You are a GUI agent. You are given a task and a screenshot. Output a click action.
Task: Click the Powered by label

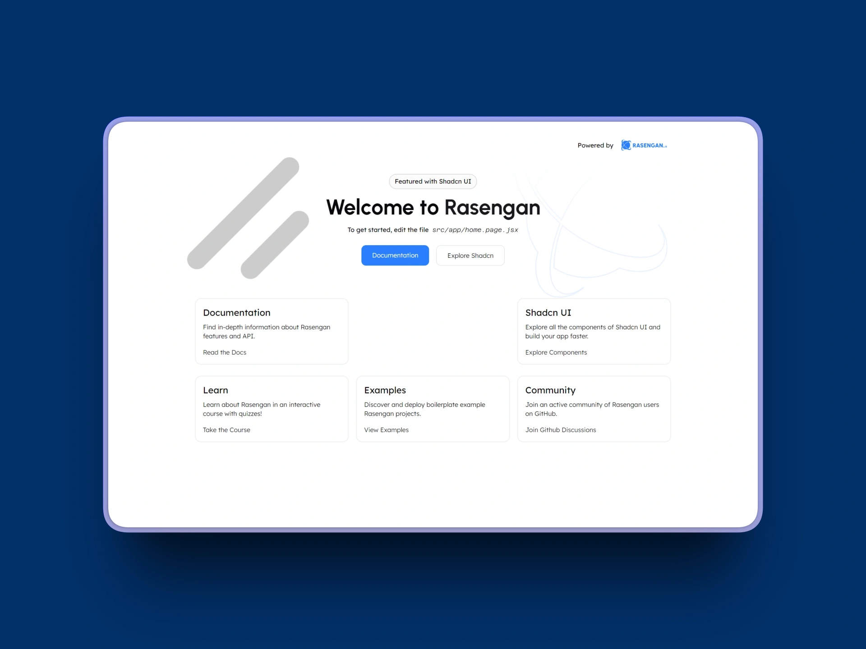click(595, 146)
